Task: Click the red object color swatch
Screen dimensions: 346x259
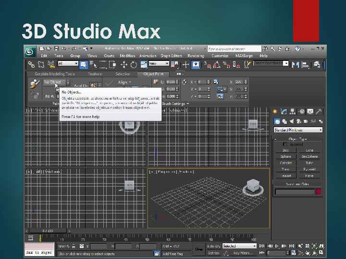Action: click(x=318, y=192)
